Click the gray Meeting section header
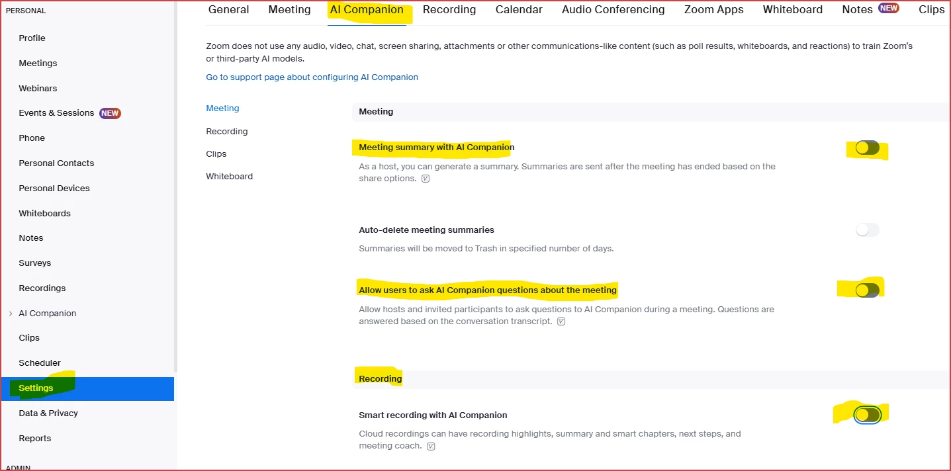 [651, 112]
